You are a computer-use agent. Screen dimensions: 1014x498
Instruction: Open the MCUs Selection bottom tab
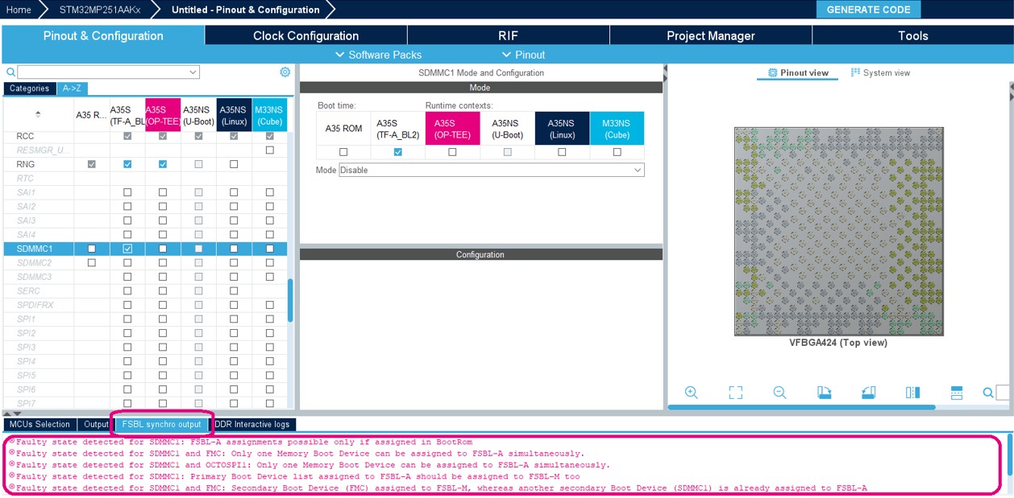(39, 424)
